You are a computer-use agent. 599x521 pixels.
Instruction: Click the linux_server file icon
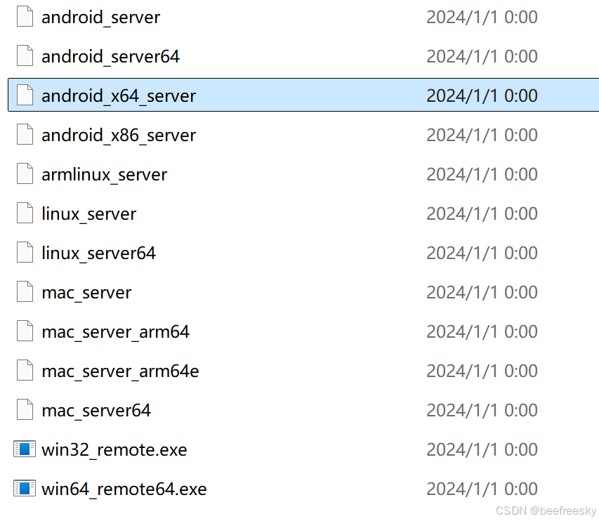point(25,213)
